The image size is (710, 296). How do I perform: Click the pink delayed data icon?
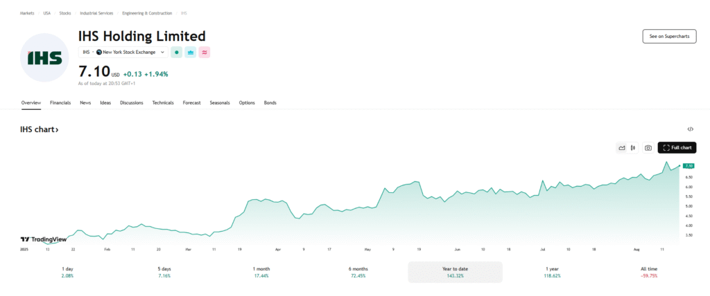205,53
